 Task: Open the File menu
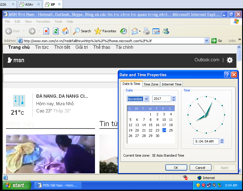point(7,22)
